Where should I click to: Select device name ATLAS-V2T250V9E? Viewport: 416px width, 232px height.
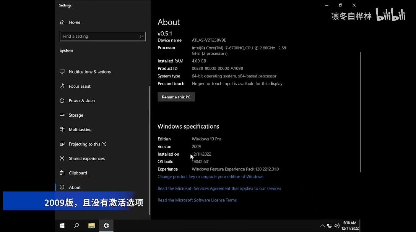tap(209, 40)
